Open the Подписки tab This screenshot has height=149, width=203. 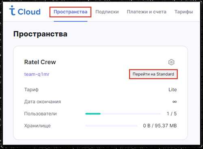tap(107, 12)
